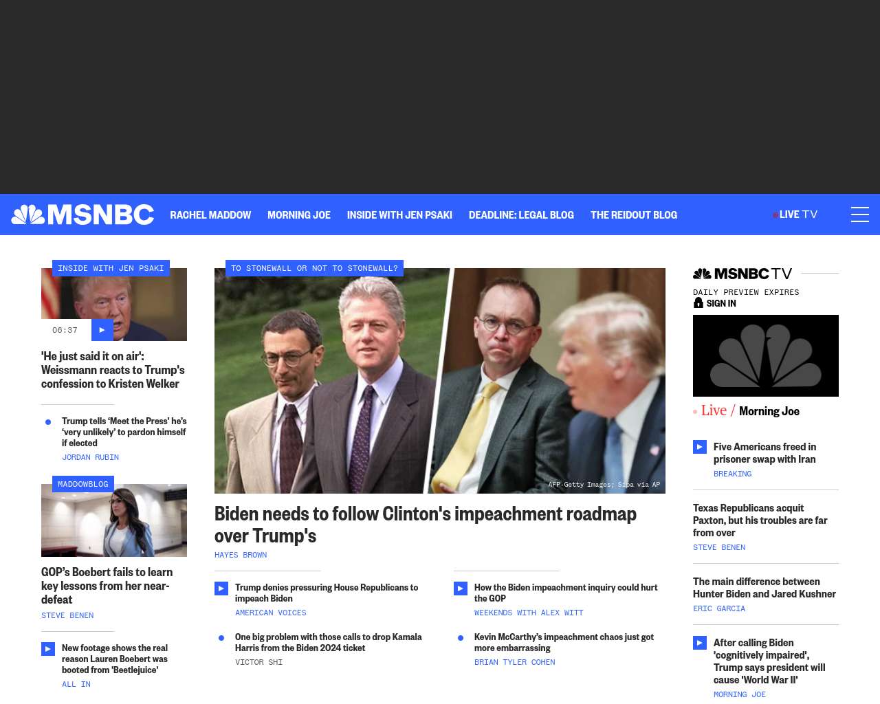Go to Morning Joe in navigation bar
Screen dimensions: 880x704
299,214
